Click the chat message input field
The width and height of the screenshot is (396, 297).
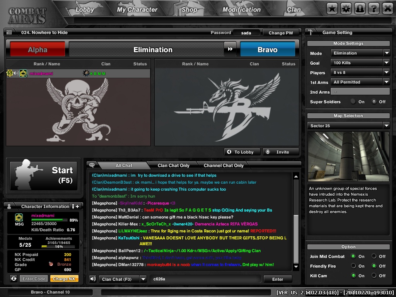[206, 279]
